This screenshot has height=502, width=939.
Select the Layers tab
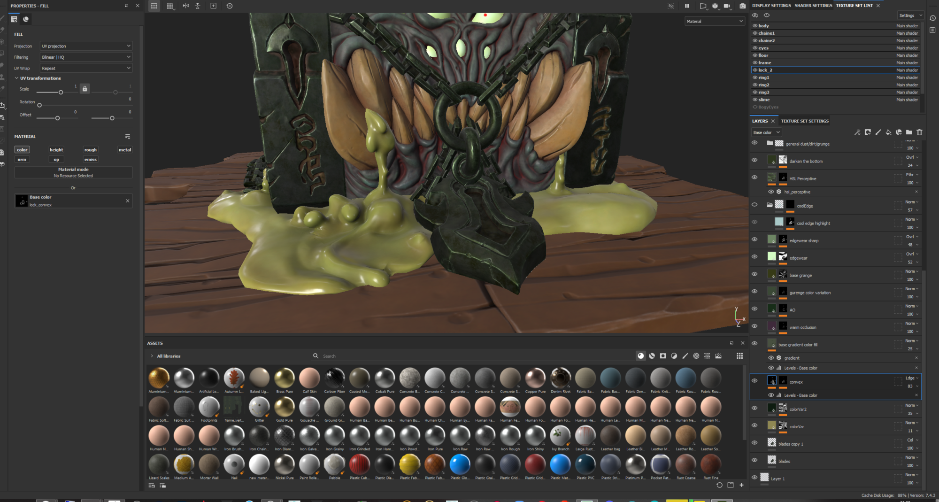760,121
